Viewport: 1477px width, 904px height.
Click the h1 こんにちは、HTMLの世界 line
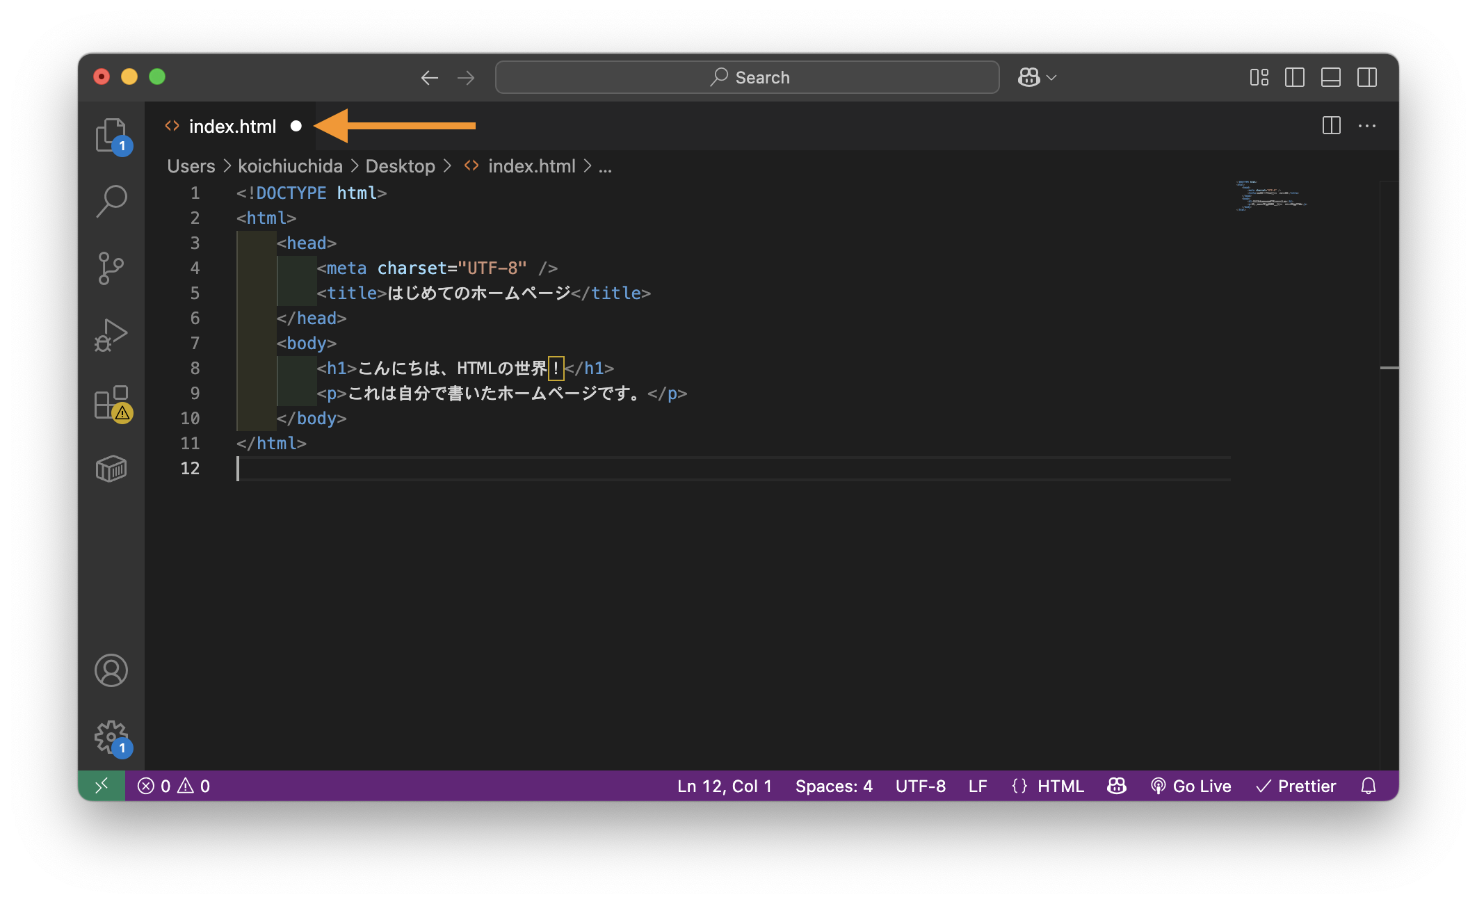click(465, 368)
